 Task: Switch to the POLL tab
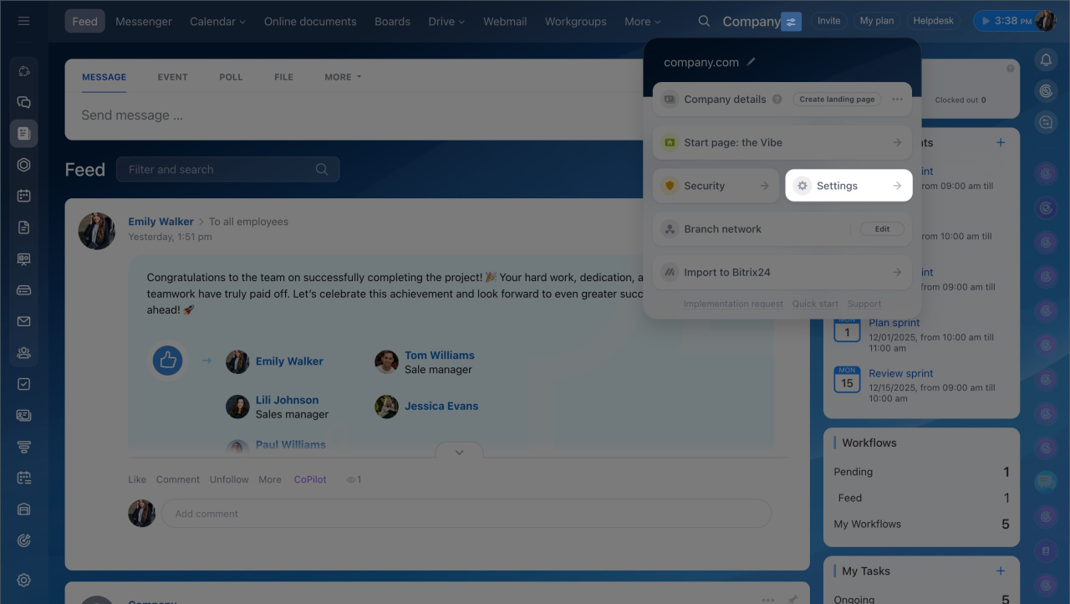coord(231,77)
